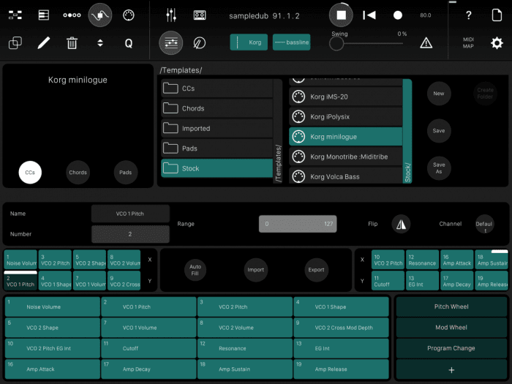The image size is (512, 384).
Task: Select the pencil edit tool
Action: [43, 42]
